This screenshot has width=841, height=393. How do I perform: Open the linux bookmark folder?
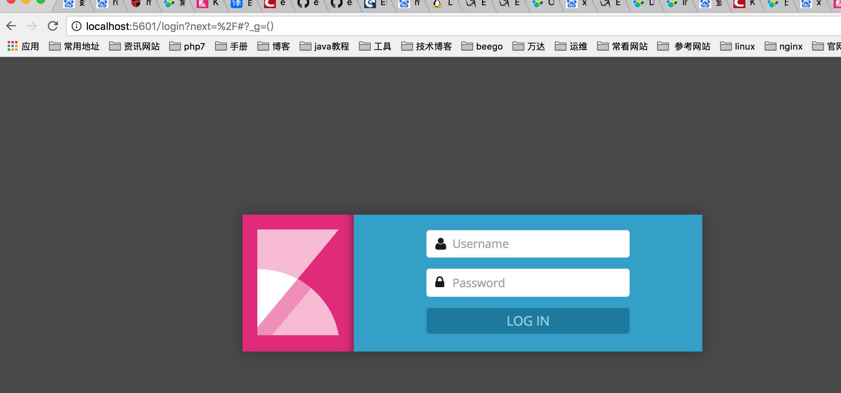pos(738,46)
